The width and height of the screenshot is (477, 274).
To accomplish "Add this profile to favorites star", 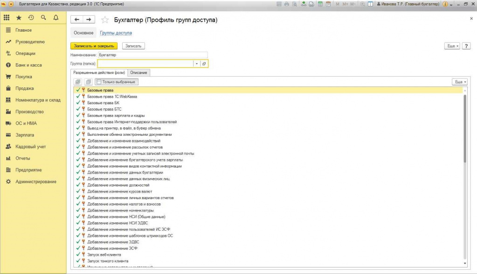I will coord(105,20).
